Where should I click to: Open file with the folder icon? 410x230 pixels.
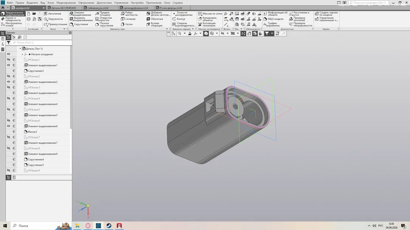pos(34,14)
